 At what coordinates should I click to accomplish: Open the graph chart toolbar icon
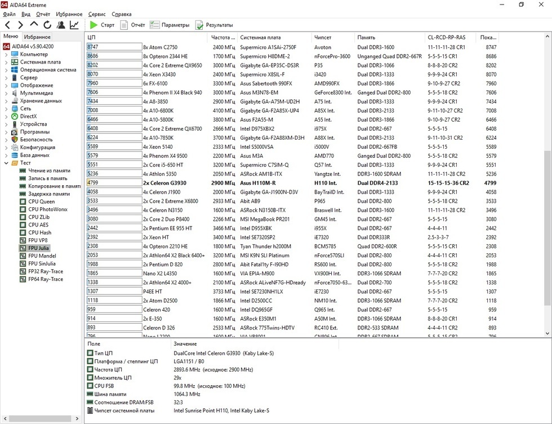(x=74, y=25)
